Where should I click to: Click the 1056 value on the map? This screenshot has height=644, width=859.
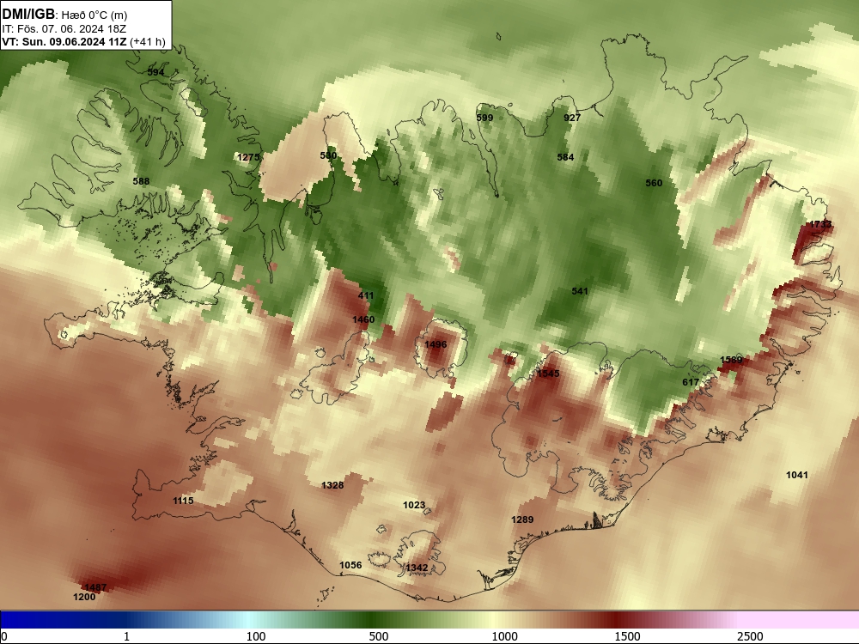click(x=350, y=565)
